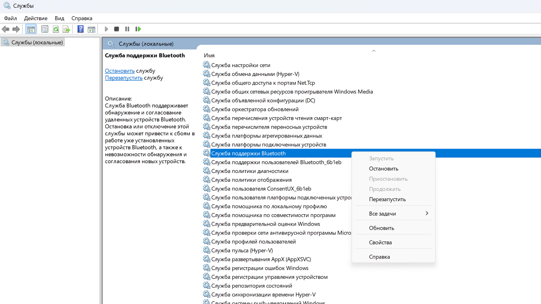Open Свойства from the context menu
Screen dimensions: 541x304
pyautogui.click(x=380, y=242)
